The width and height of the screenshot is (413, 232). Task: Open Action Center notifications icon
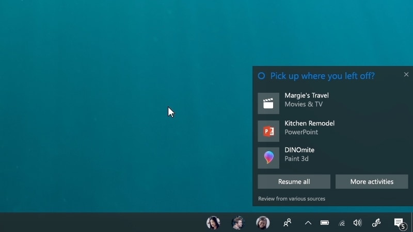point(399,223)
